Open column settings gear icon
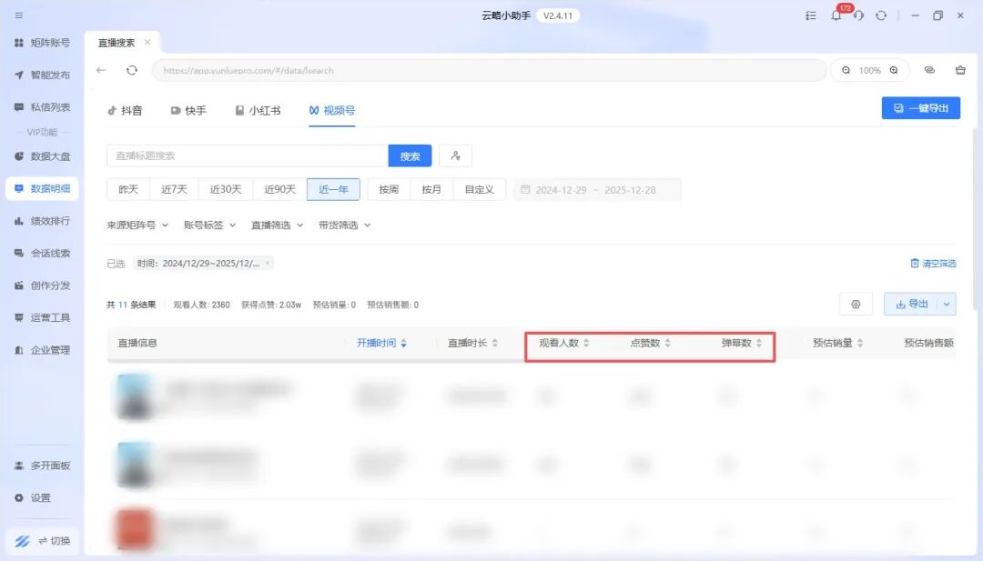 pyautogui.click(x=856, y=305)
